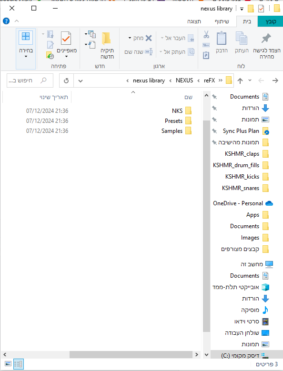Create a New folder (תיקיה חדשה)
The height and width of the screenshot is (371, 283).
coord(107,45)
